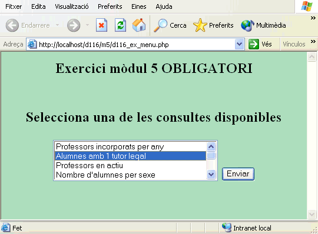Click the listbox scrollbar thumb

[x=211, y=155]
